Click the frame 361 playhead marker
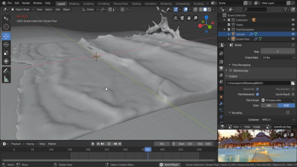The width and height of the screenshot is (297, 167). (x=148, y=149)
